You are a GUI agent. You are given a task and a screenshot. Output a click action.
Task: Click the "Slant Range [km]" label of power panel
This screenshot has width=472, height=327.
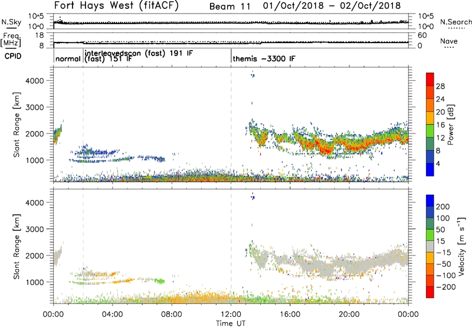click(x=17, y=125)
